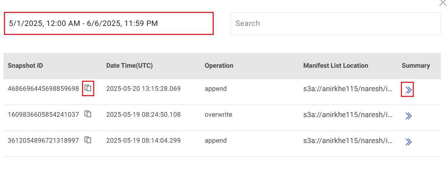The height and width of the screenshot is (174, 448).
Task: Open summary for the 2025-05-20 append snapshot
Action: [408, 90]
